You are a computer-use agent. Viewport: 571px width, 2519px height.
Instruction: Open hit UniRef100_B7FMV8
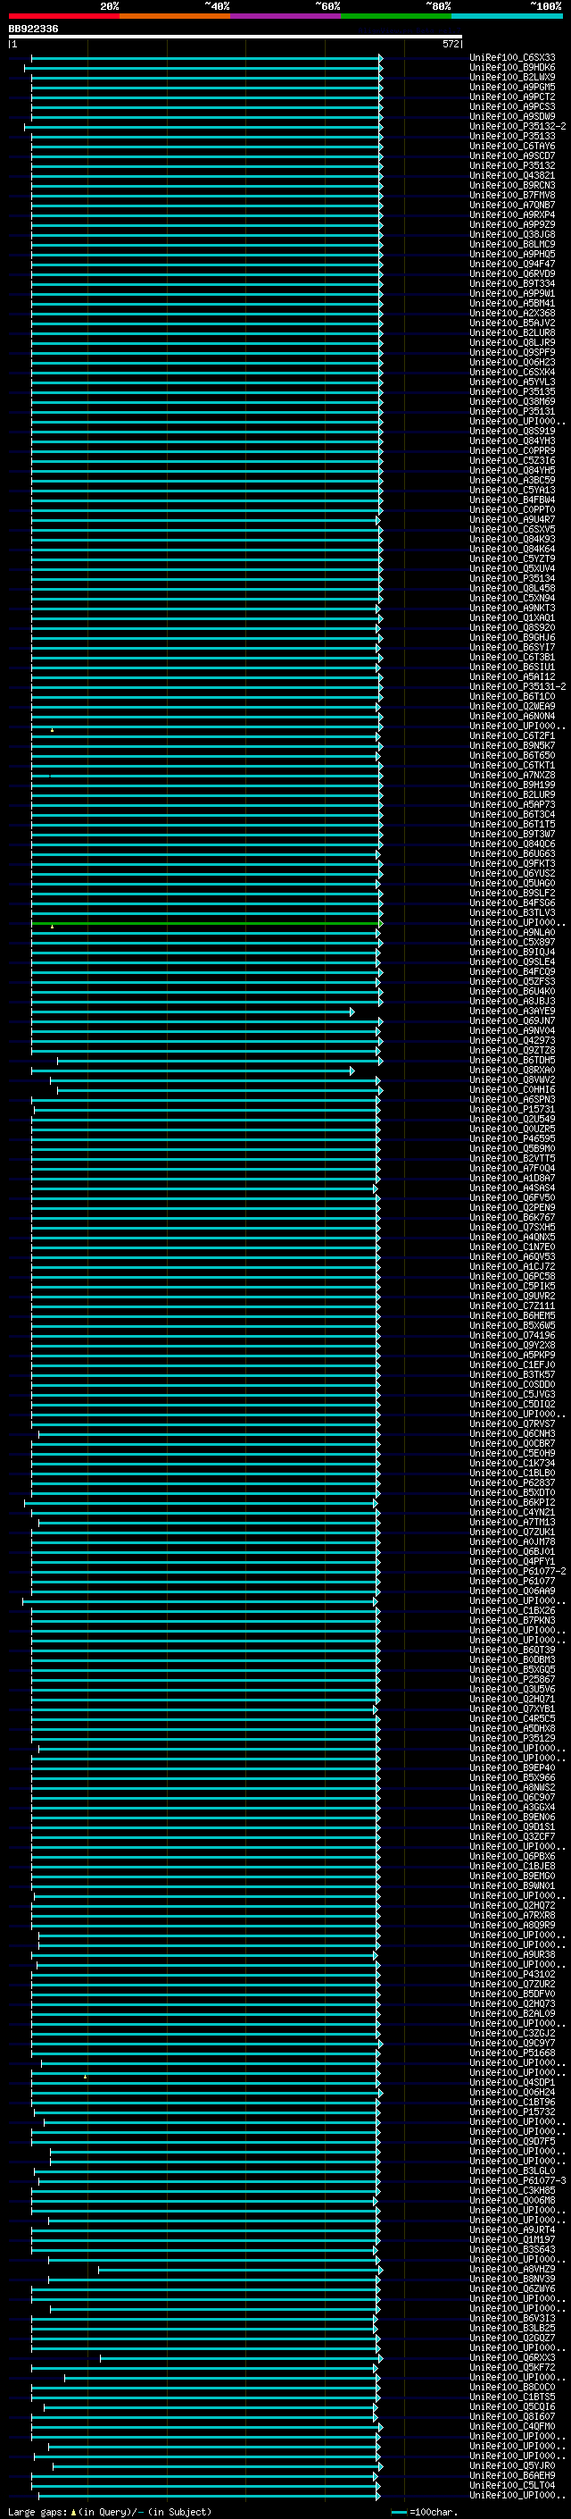[x=511, y=196]
